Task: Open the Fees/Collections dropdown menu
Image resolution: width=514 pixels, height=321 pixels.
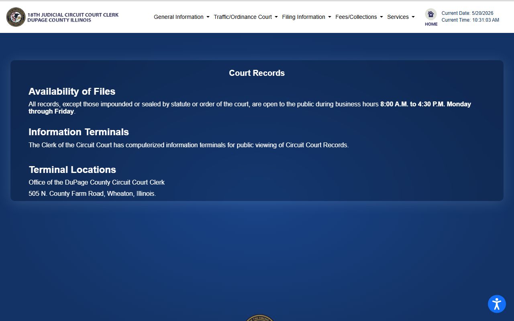Action: [x=359, y=17]
